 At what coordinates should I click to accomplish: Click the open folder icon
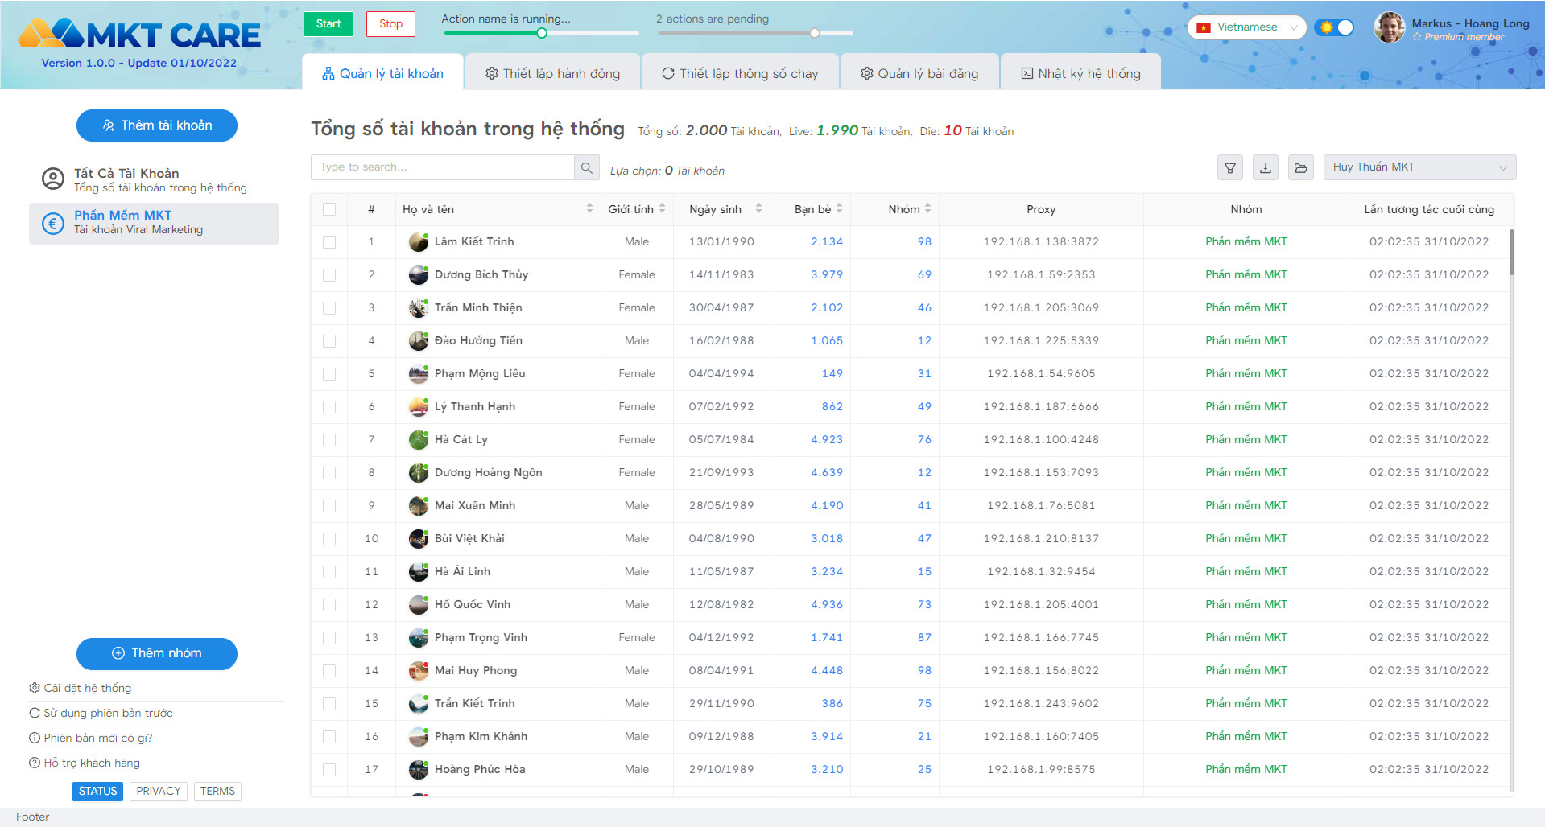pos(1301,167)
